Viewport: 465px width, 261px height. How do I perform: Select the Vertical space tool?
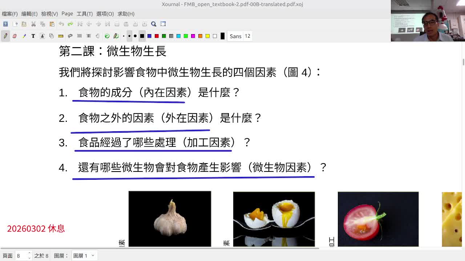89,36
